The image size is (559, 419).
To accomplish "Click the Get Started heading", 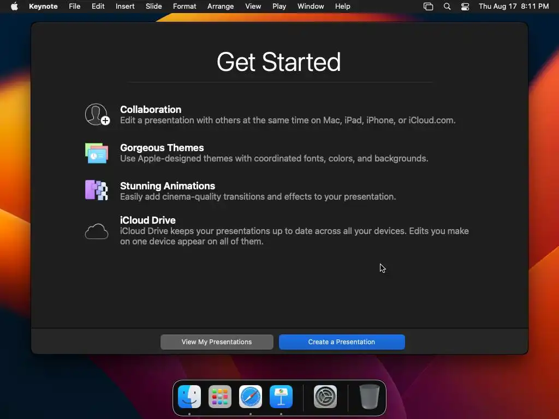I will [279, 62].
